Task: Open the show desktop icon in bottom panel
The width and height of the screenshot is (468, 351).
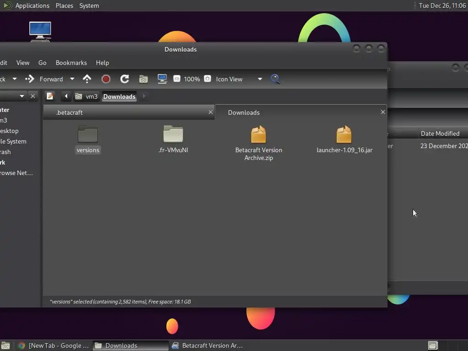Action: coord(5,346)
